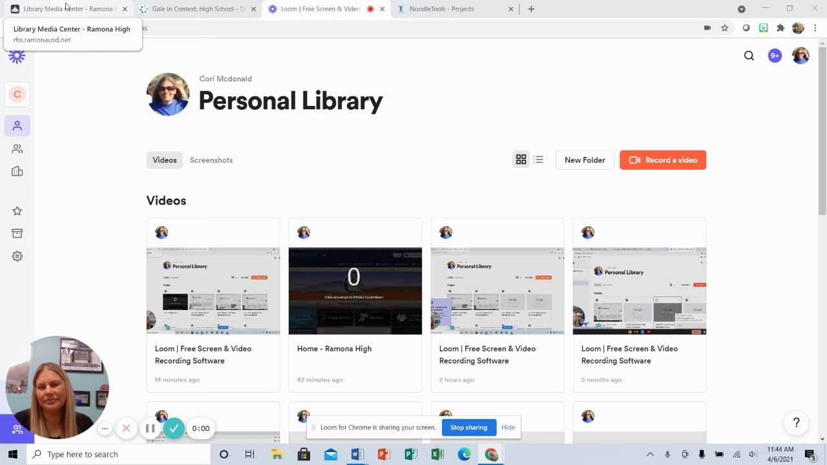Screen dimensions: 827x465
Task: Bookmark this page with the star icon
Action: coord(725,28)
